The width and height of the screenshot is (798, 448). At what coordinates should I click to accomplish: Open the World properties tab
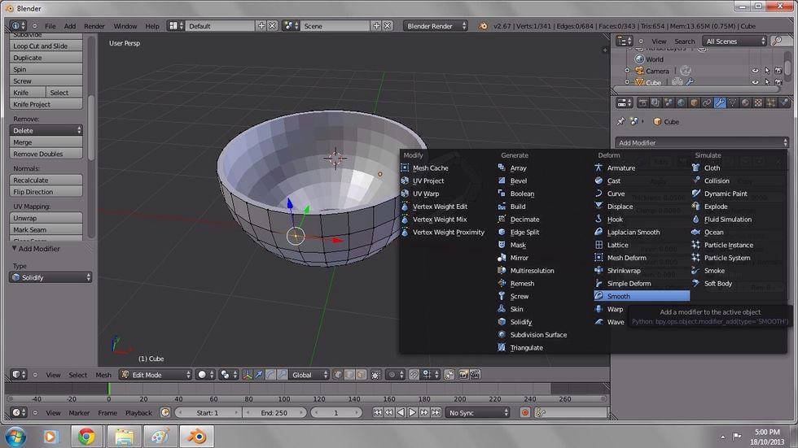(x=681, y=103)
